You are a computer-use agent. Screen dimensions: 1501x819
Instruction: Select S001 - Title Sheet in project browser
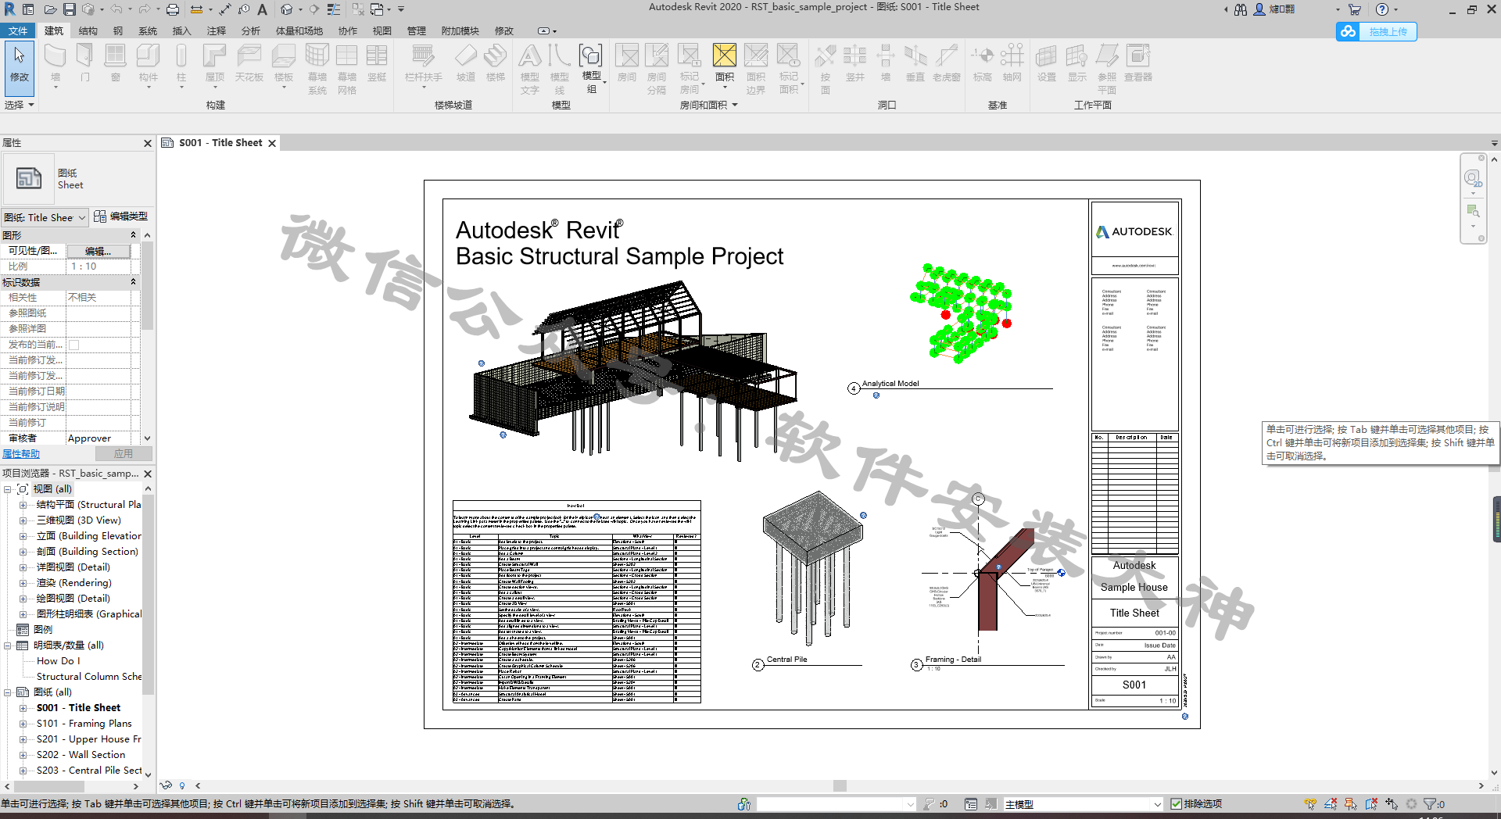click(78, 708)
